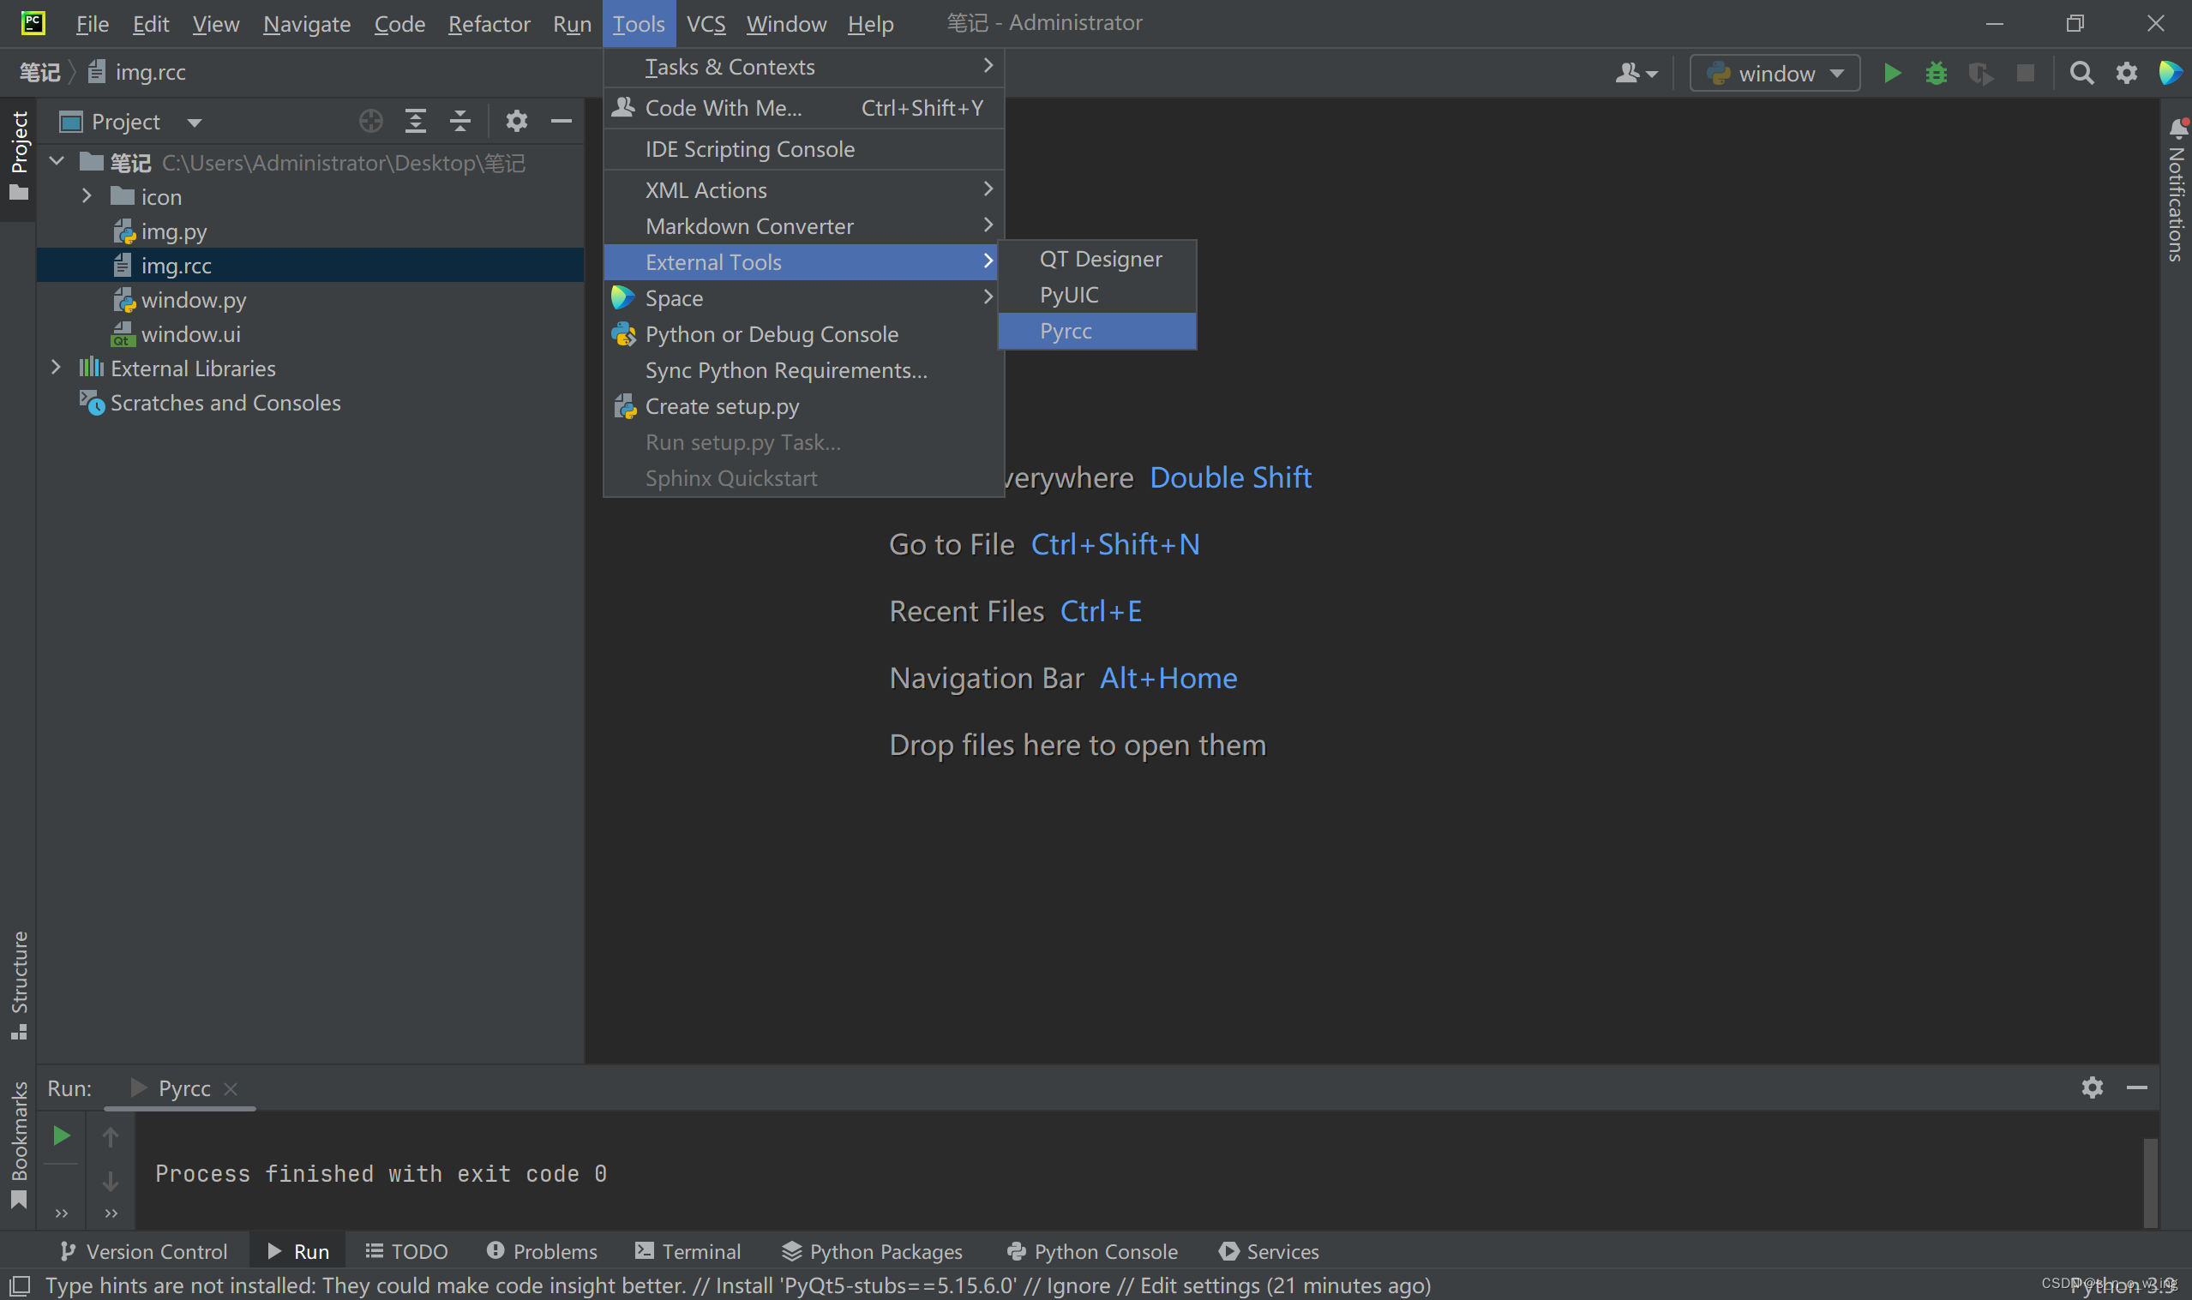Viewport: 2192px width, 1300px height.
Task: Choose Sync Python Requirements
Action: pos(803,369)
